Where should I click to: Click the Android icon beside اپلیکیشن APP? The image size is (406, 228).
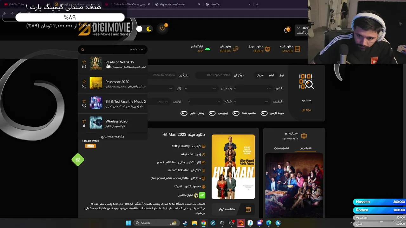(x=207, y=49)
